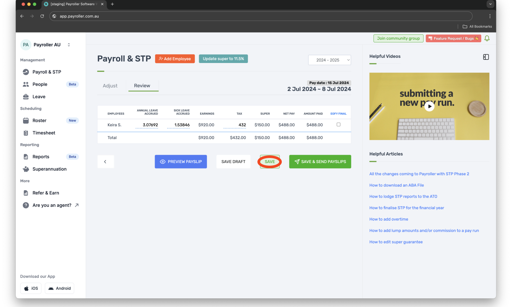The height and width of the screenshot is (307, 512).
Task: Open Refer & Earn icon
Action: point(26,193)
